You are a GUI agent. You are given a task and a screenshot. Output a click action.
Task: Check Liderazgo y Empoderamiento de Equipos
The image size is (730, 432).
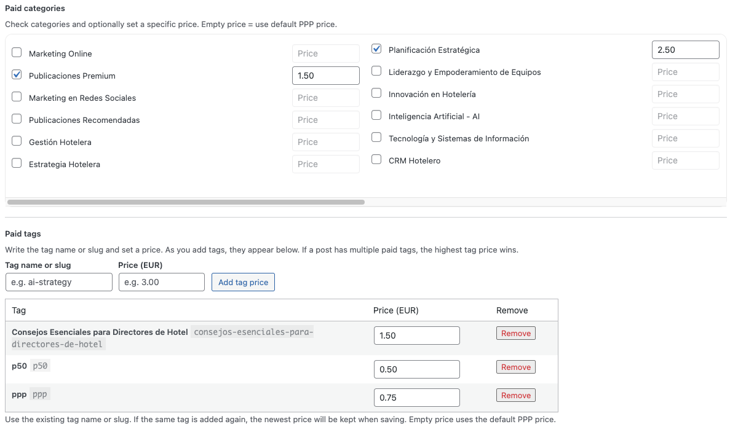click(376, 71)
